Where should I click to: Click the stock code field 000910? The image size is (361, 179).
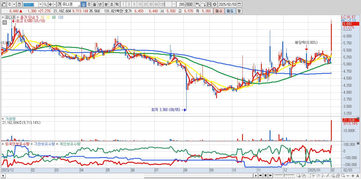30,4
